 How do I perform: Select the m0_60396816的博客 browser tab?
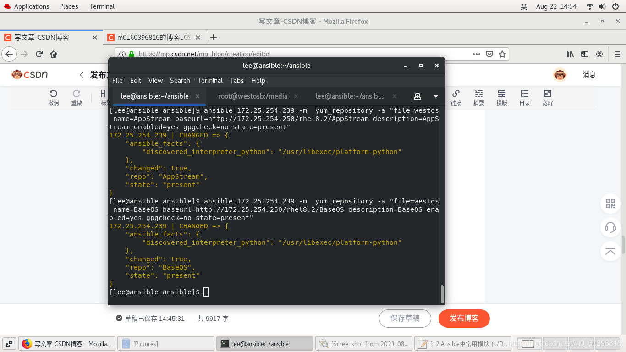(154, 37)
